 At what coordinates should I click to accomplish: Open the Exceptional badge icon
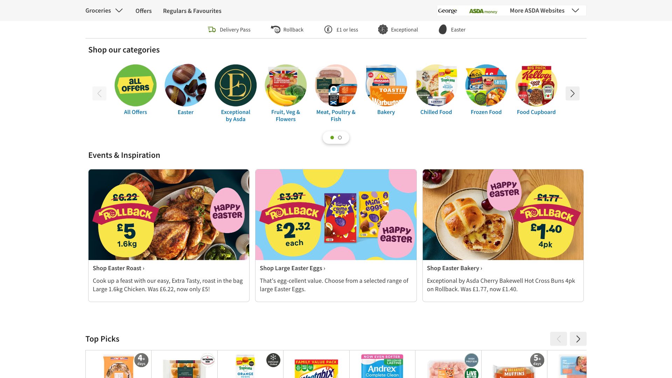pos(383,30)
